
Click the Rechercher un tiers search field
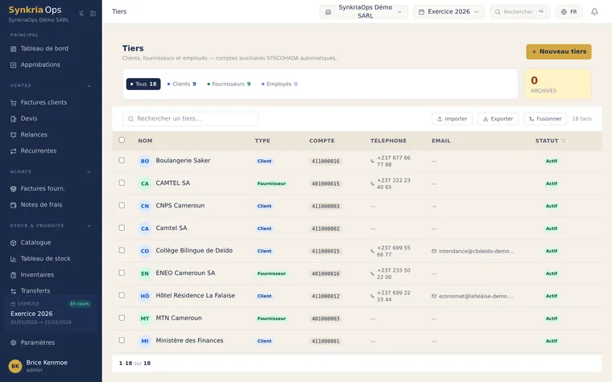[x=191, y=119]
